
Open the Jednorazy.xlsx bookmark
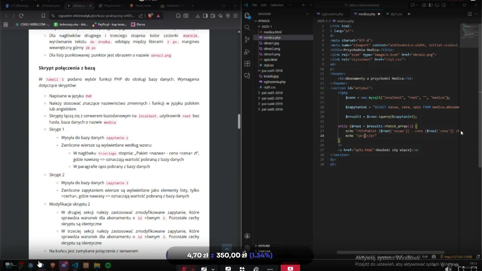click(x=70, y=24)
